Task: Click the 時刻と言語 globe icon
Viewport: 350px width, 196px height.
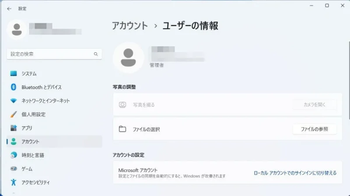Action: 14,155
